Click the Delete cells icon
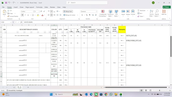This screenshot has width=172, height=97. pyautogui.click(x=128, y=11)
